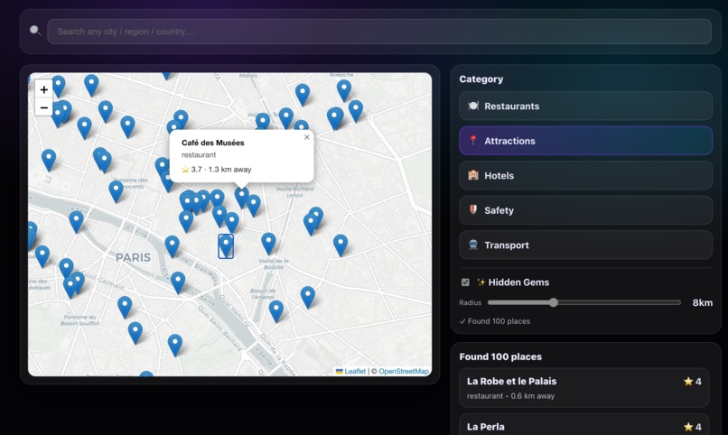Click the hotel building icon
This screenshot has height=435, width=728.
pos(473,175)
